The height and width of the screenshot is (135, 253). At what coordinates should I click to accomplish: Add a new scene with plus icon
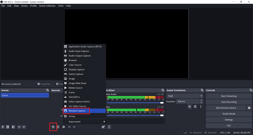click(3, 127)
